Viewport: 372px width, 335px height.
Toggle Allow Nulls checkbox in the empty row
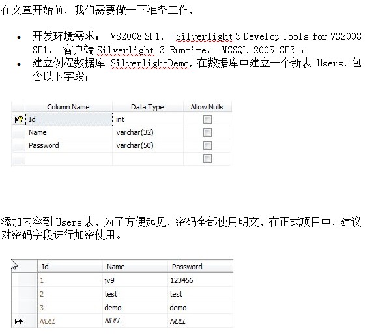click(207, 158)
